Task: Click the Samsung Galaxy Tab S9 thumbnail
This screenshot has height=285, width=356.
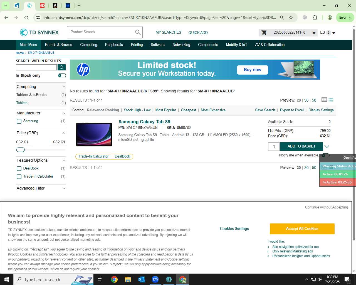Action: [x=94, y=134]
